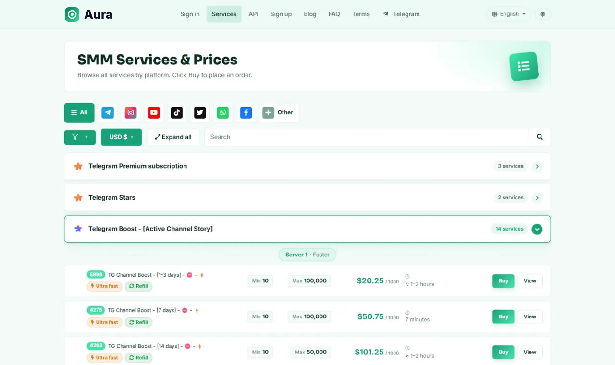The width and height of the screenshot is (615, 365).
Task: Filter services by Twitter icon
Action: pyautogui.click(x=200, y=113)
